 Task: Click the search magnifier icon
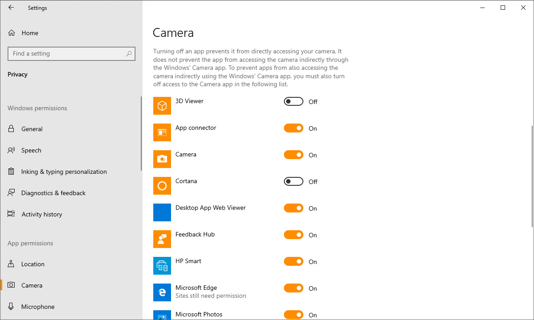129,54
